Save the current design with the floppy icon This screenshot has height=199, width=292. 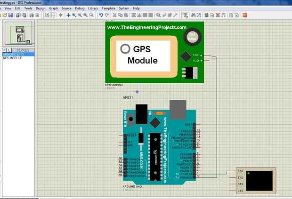pyautogui.click(x=11, y=15)
